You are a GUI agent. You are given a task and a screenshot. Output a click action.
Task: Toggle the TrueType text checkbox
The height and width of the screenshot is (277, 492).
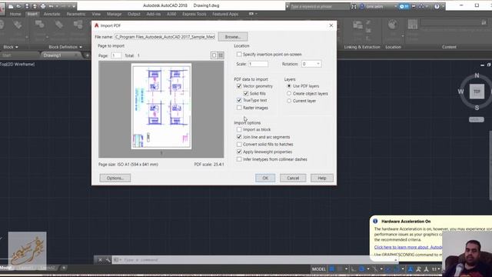point(239,100)
